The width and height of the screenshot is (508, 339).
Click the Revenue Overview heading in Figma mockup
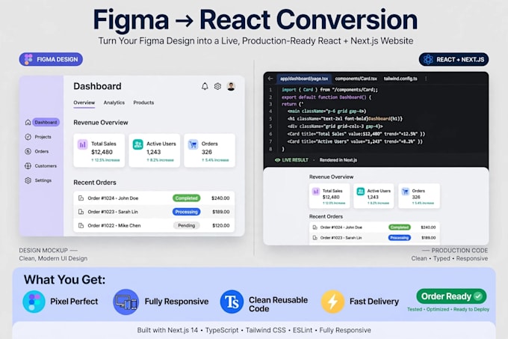tap(101, 122)
